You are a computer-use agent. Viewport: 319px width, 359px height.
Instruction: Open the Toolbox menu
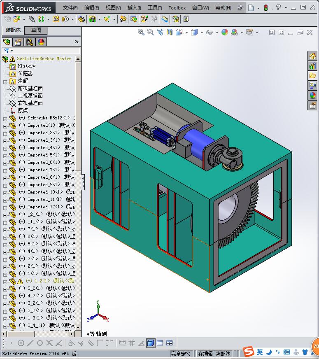(x=177, y=8)
